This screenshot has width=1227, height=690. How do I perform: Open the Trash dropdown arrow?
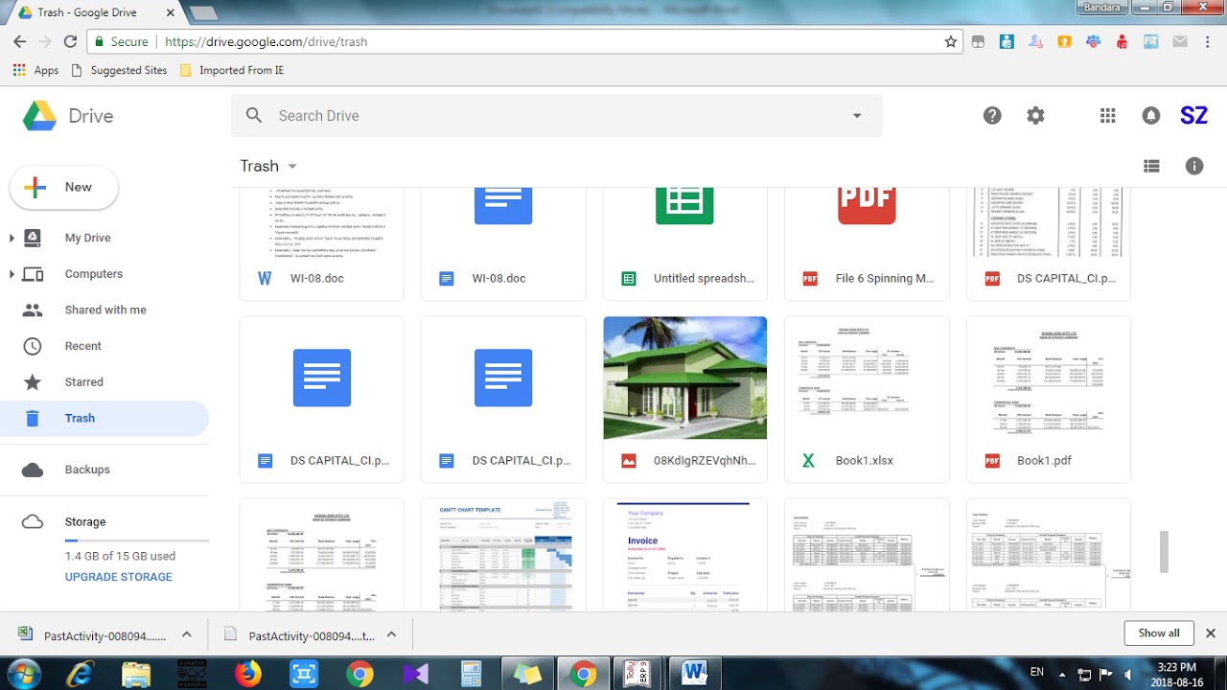[292, 167]
